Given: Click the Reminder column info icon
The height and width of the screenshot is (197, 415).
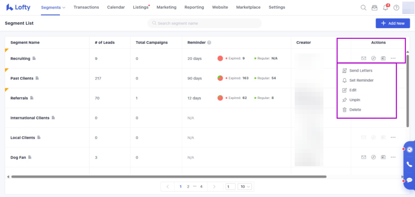Looking at the screenshot, I should pyautogui.click(x=209, y=43).
